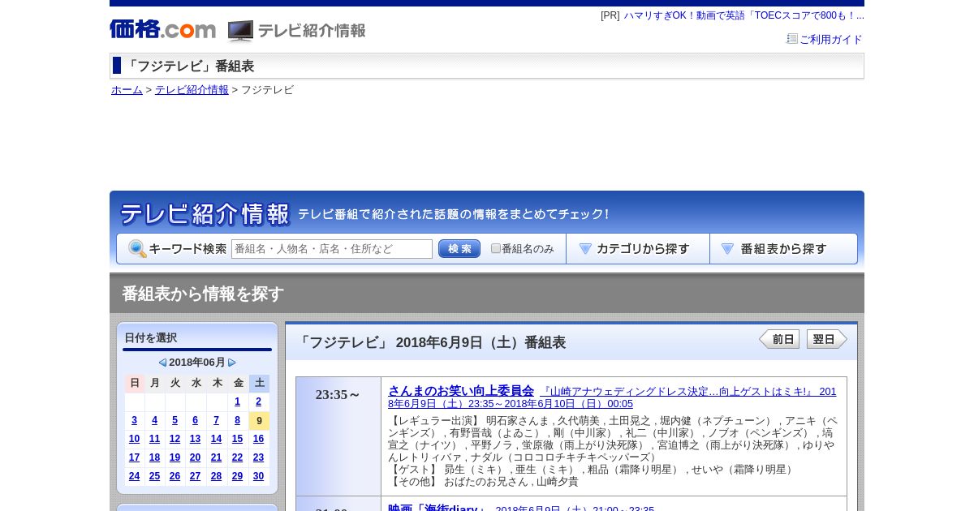Click the 前日 previous day button

coord(779,339)
